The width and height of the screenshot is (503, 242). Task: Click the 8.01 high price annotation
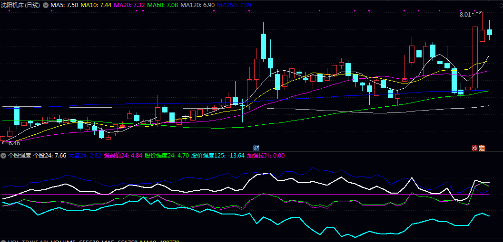465,15
